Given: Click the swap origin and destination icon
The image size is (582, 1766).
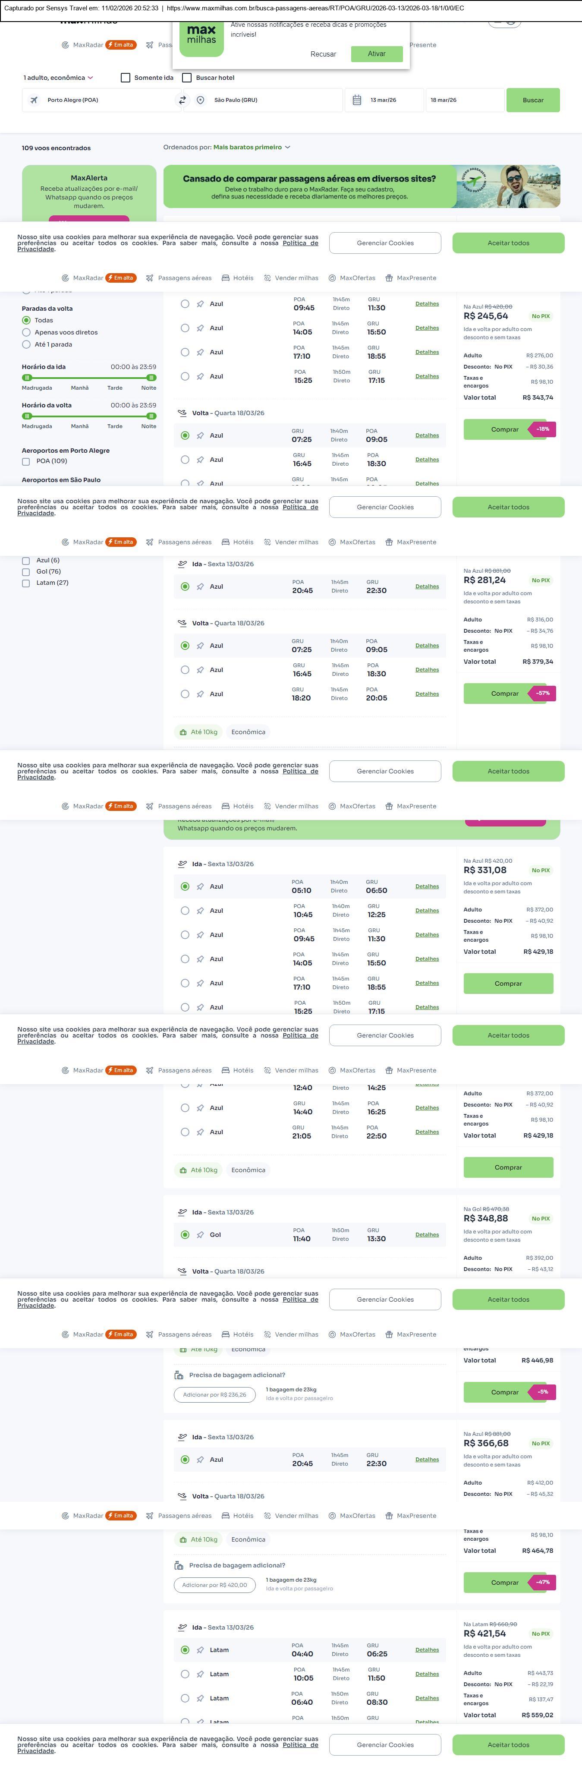Looking at the screenshot, I should [x=182, y=100].
